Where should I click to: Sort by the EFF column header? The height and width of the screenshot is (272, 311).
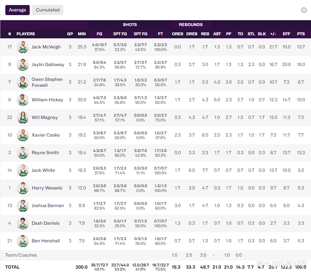(286, 34)
